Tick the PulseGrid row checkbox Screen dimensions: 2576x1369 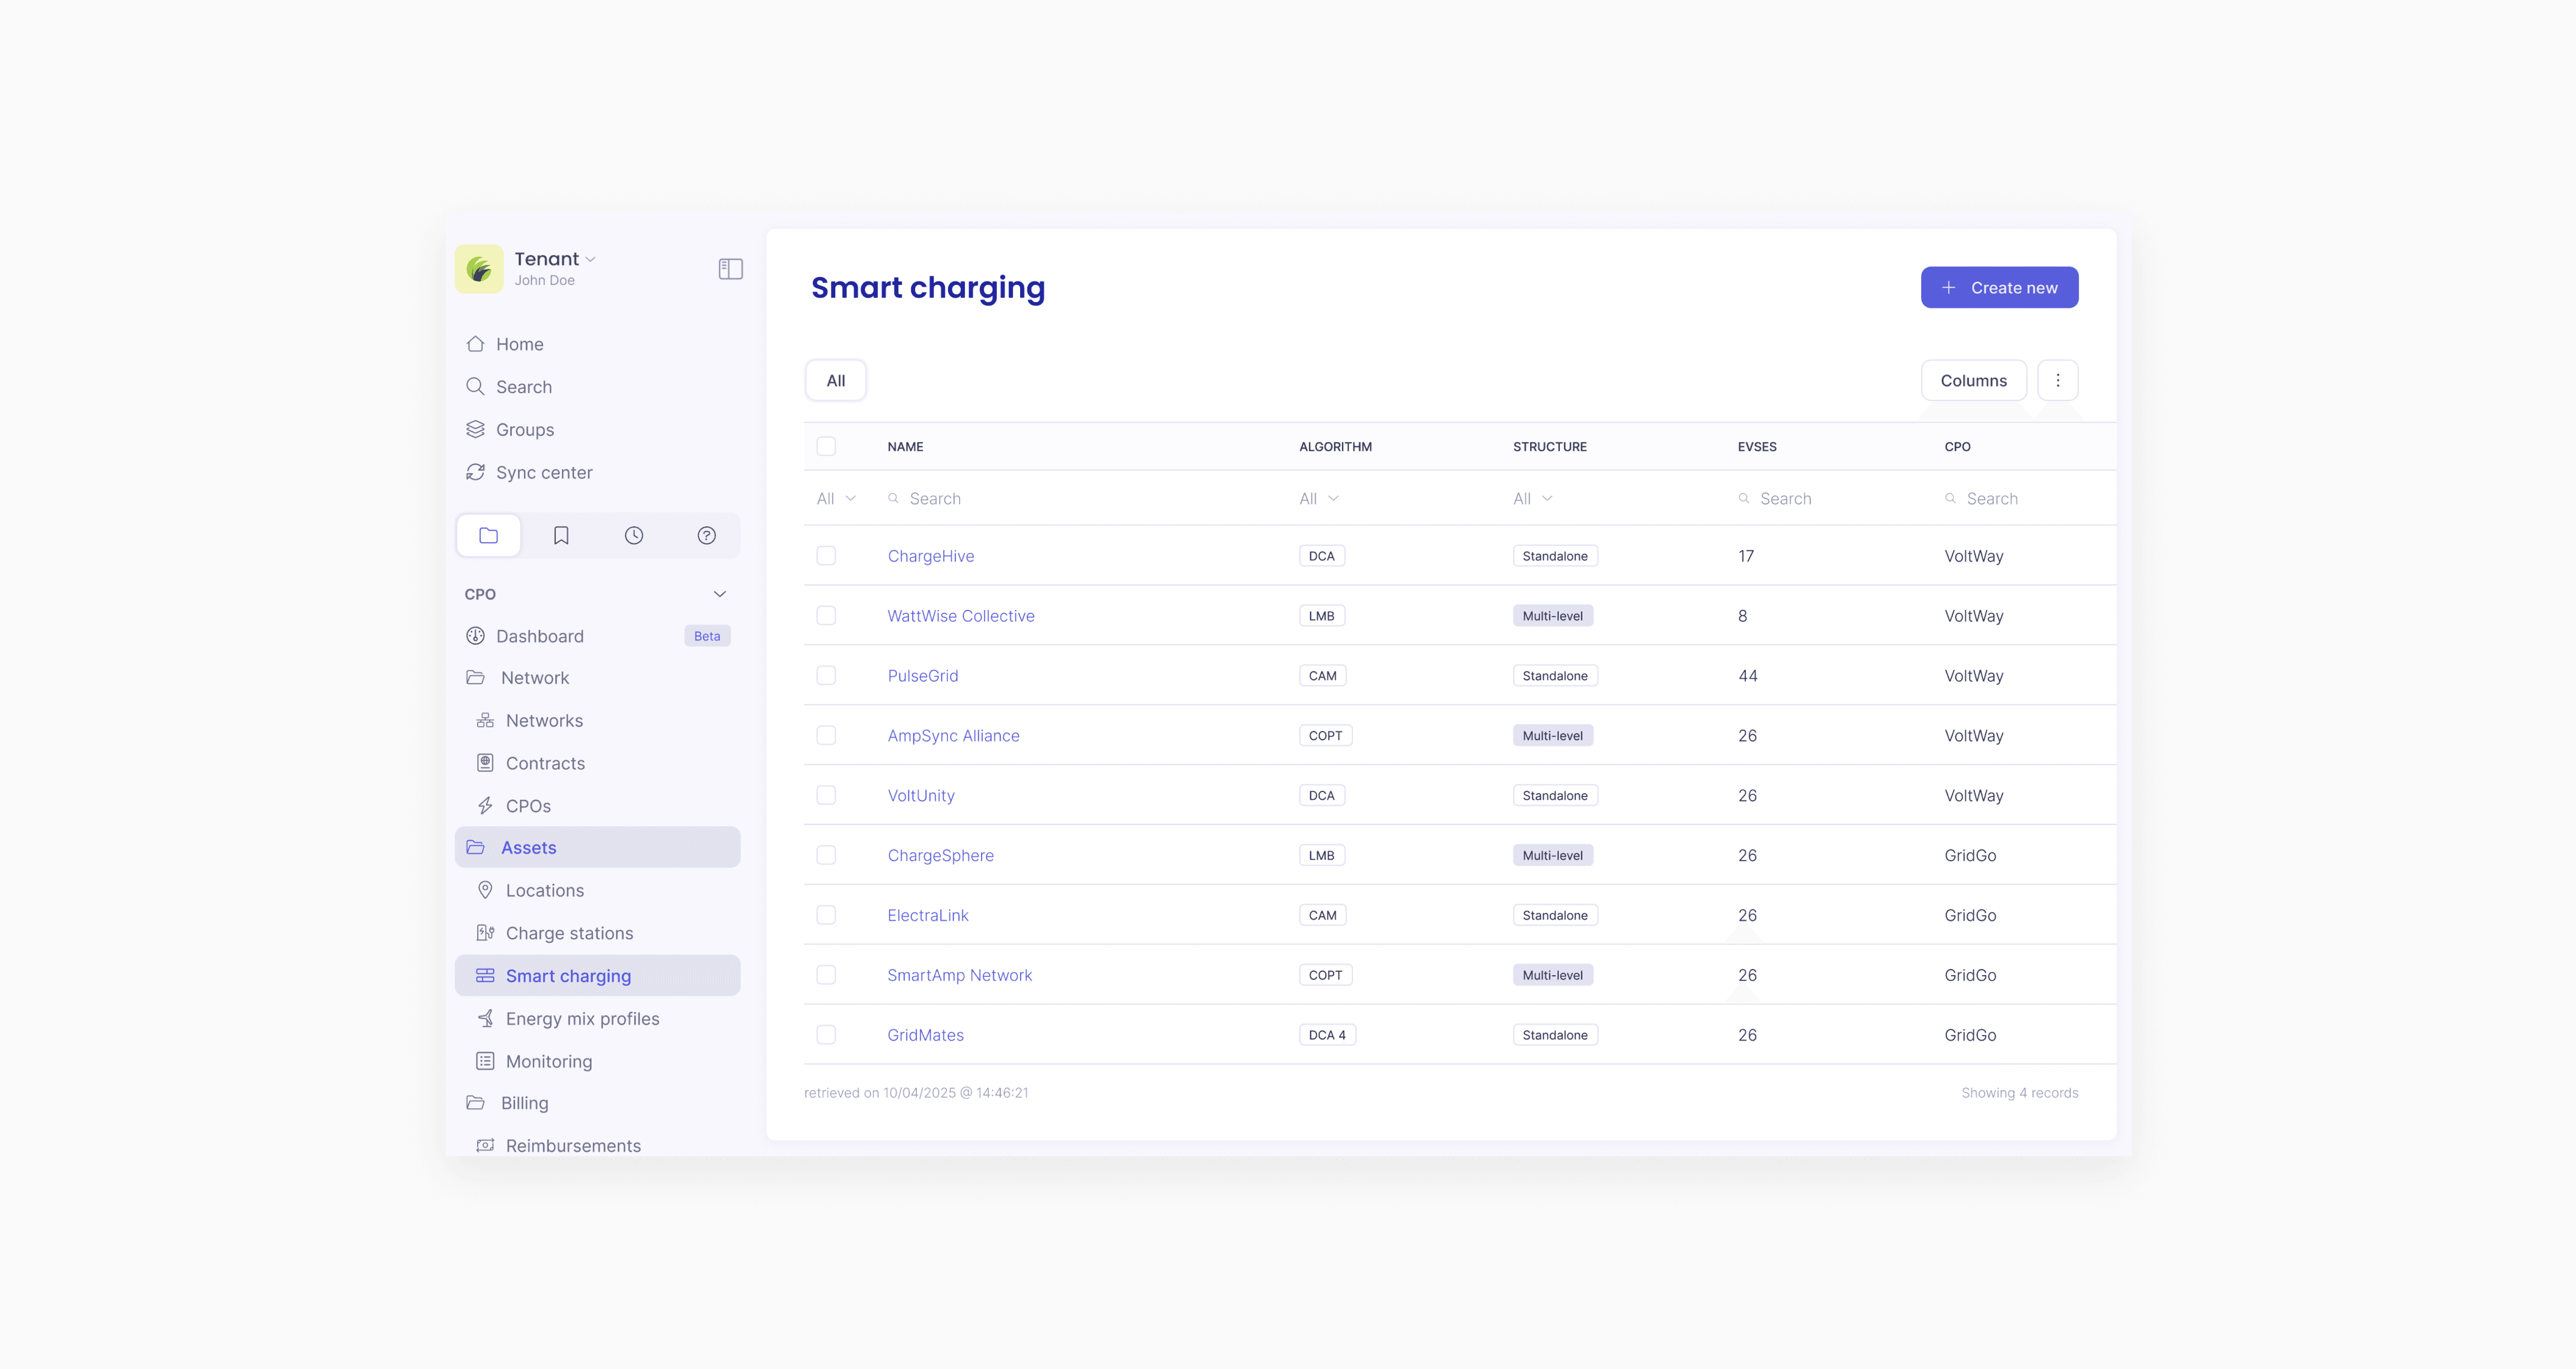[x=826, y=676]
